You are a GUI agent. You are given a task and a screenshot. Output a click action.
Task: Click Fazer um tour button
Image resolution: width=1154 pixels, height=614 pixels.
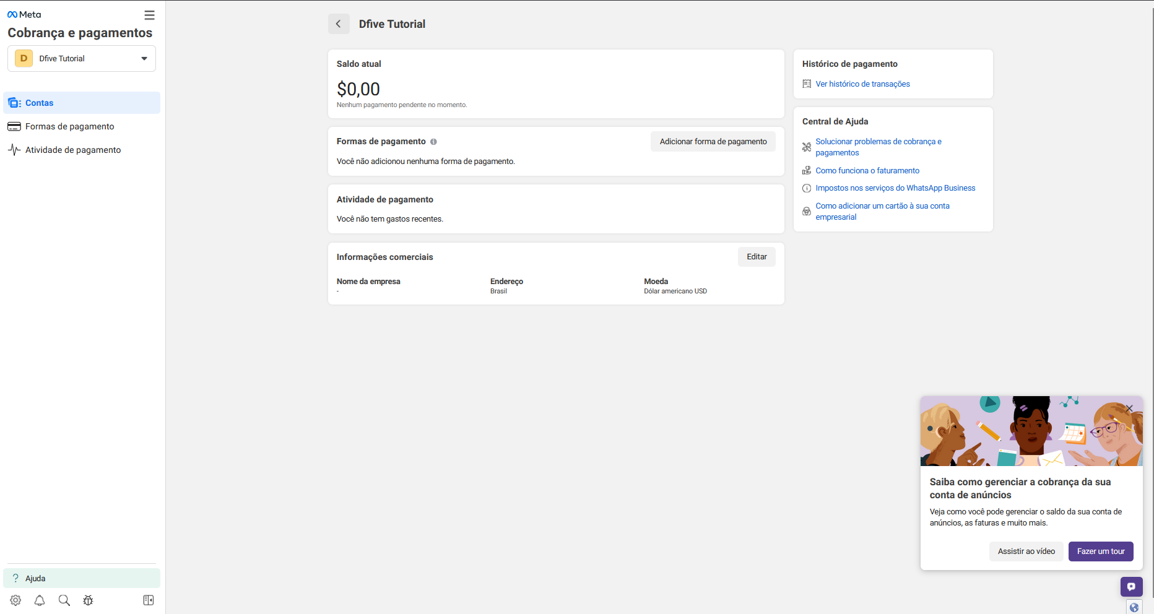1100,551
